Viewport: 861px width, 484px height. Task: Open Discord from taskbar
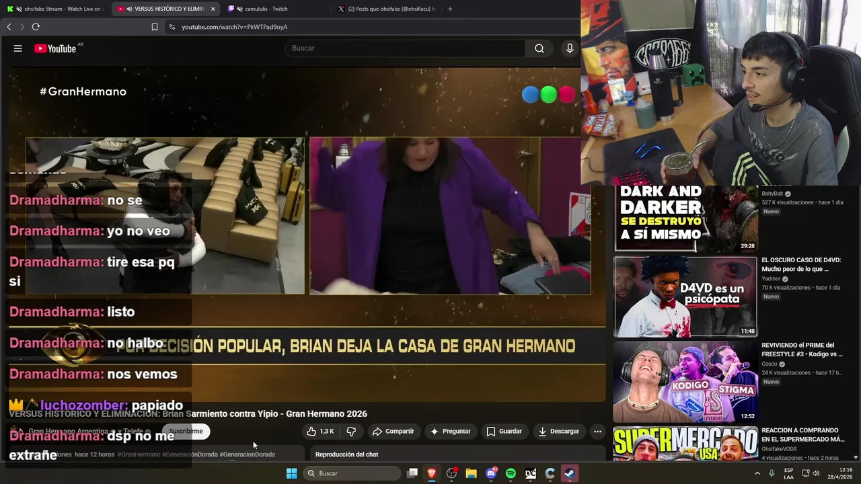(491, 473)
